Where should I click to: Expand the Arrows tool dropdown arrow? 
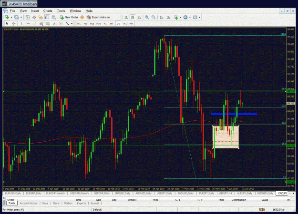click(72, 23)
